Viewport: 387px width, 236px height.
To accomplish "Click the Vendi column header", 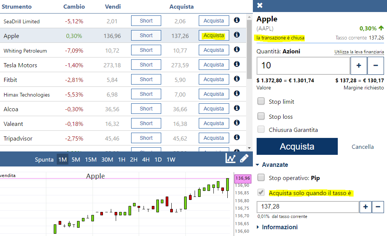I will (113, 7).
